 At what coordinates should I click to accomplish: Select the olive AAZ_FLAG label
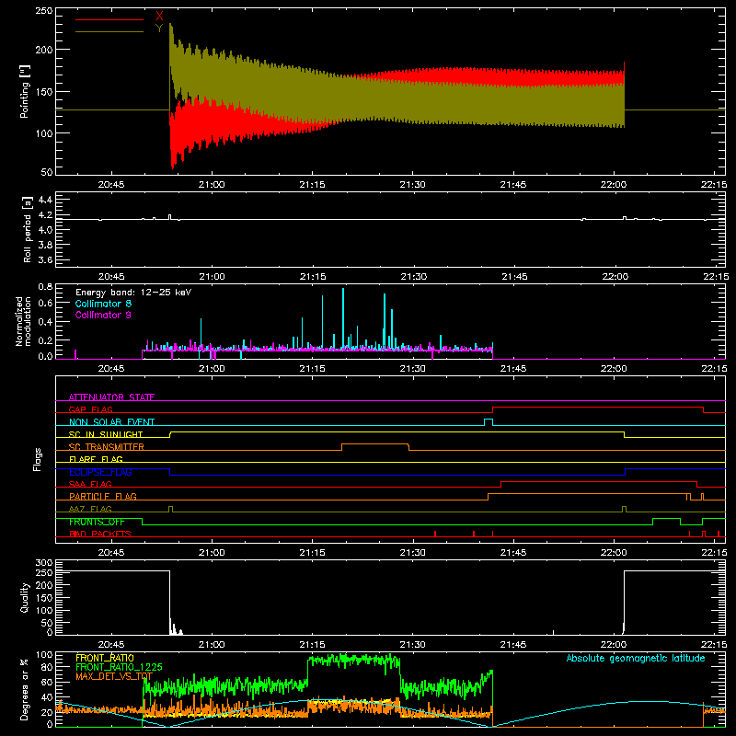click(x=90, y=509)
